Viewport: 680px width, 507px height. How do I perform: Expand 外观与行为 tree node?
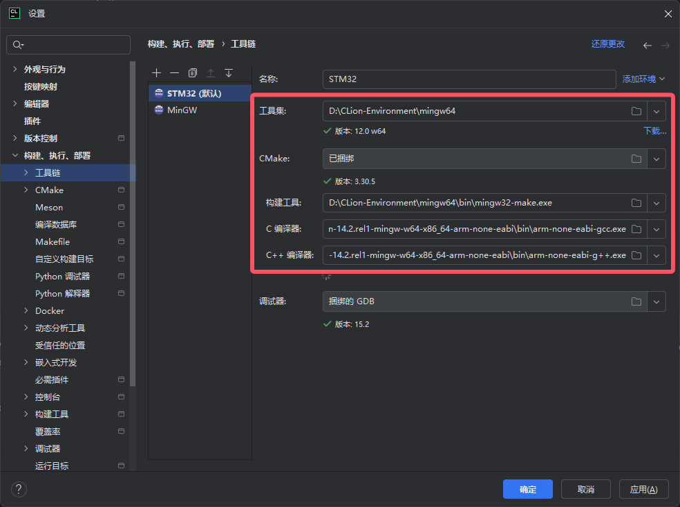(x=15, y=69)
